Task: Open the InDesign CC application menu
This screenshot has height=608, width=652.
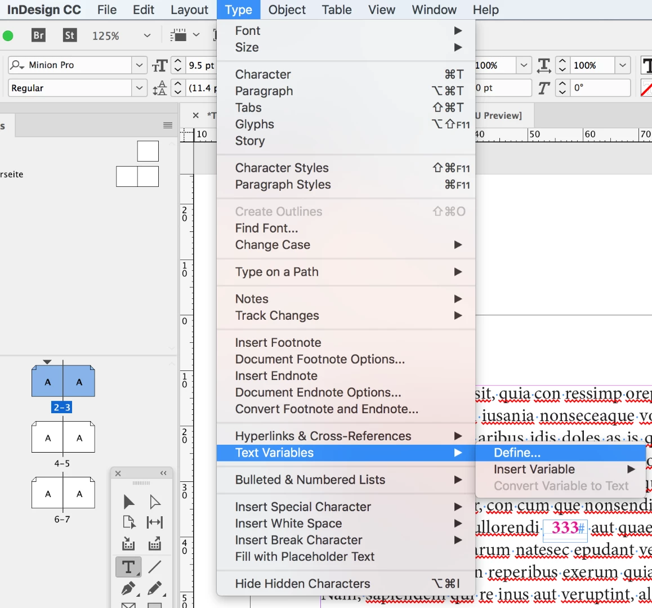Action: coord(44,10)
